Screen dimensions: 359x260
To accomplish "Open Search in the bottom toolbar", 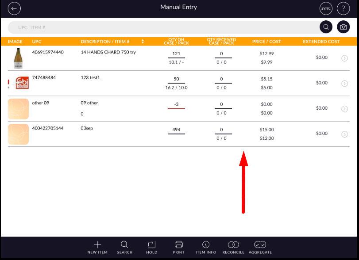I will [x=124, y=247].
